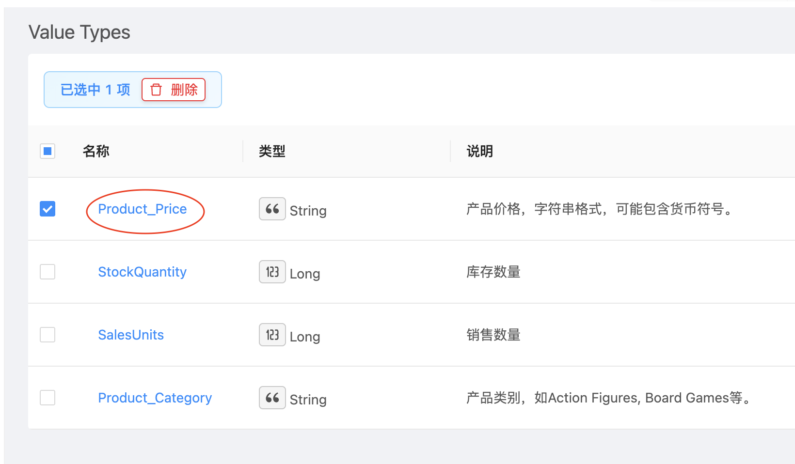Click the 名称 column header
Image resolution: width=795 pixels, height=464 pixels.
coord(96,151)
